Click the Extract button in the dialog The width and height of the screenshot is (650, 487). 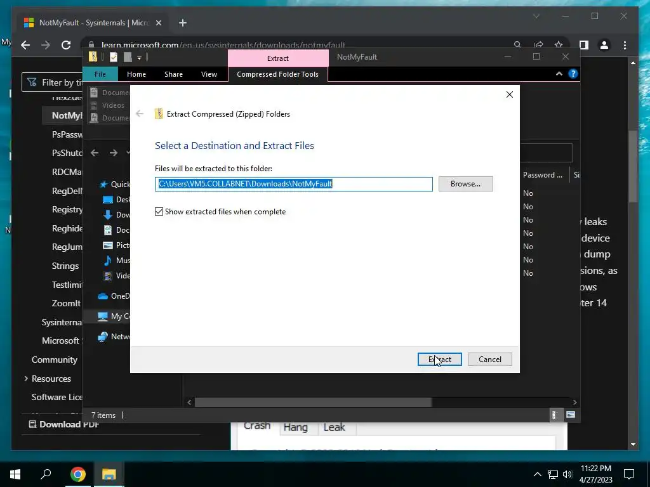(439, 359)
